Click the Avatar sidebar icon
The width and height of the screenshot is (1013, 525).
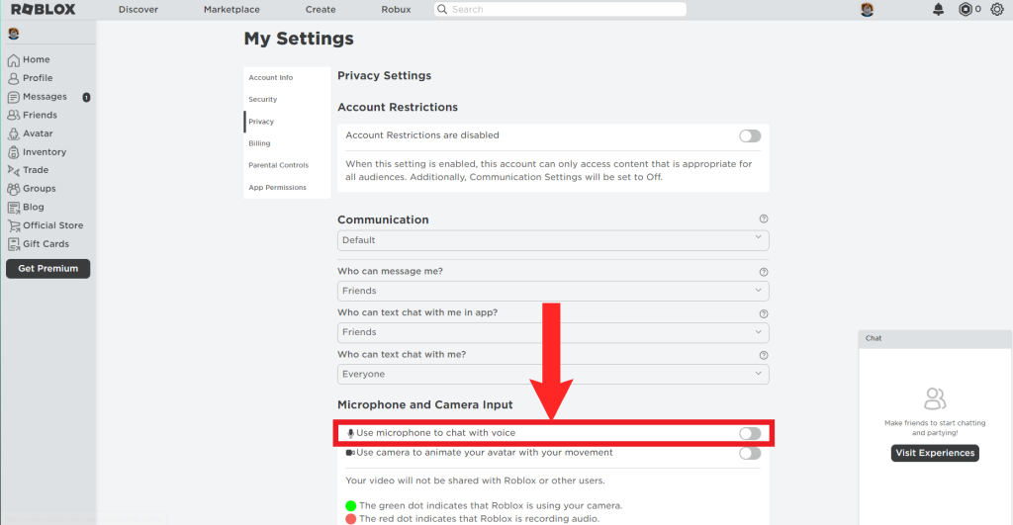tap(14, 133)
